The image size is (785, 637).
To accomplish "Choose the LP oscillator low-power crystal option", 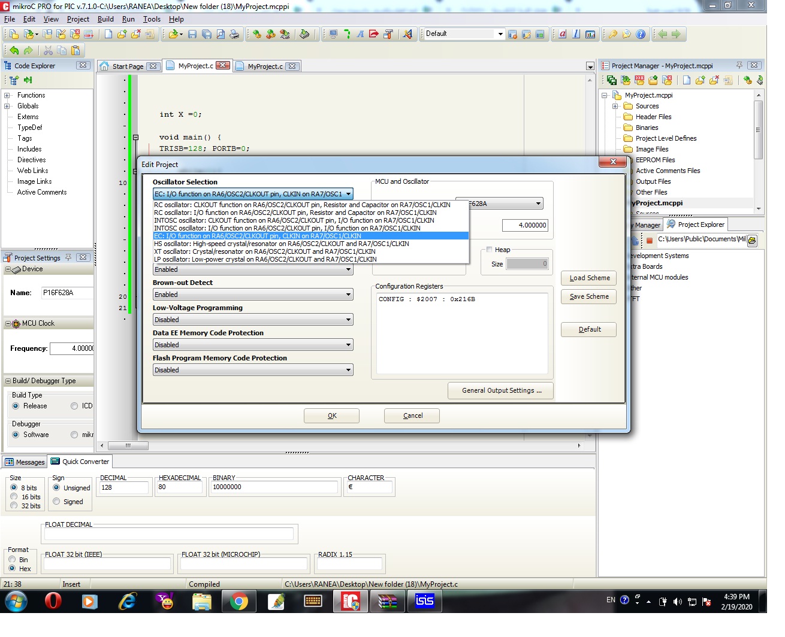I will 311,259.
